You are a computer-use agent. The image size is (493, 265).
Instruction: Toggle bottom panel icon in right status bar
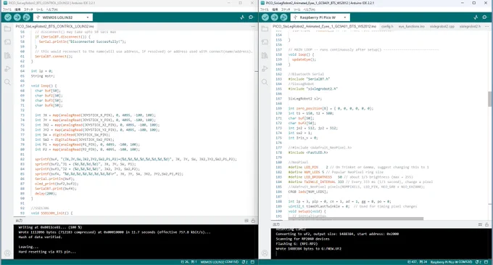(486, 262)
